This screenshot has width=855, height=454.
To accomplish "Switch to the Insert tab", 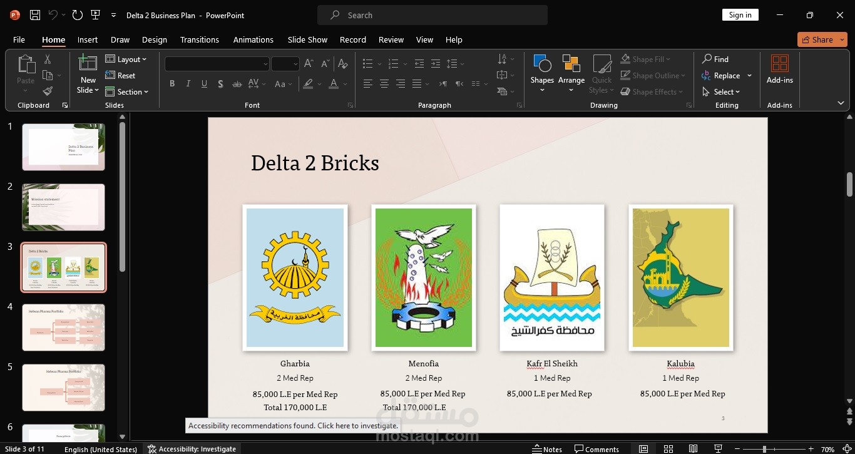I will point(88,39).
